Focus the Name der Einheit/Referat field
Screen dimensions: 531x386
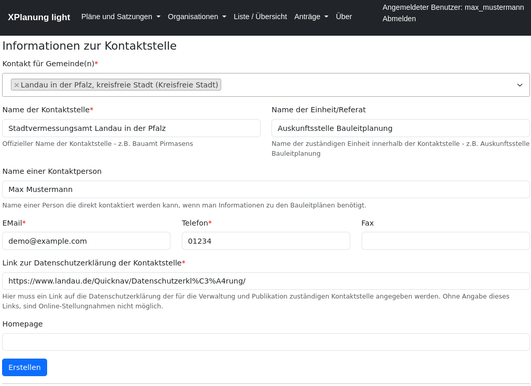[x=400, y=128]
